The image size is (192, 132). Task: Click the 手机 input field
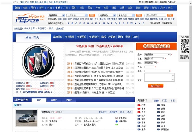point(157,71)
